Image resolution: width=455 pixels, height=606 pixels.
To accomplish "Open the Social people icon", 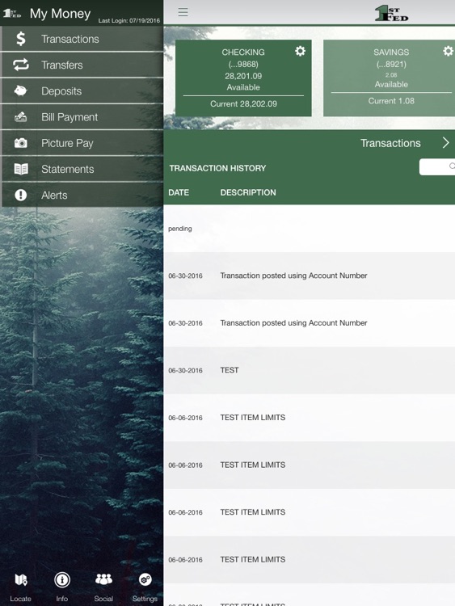I will pyautogui.click(x=103, y=579).
